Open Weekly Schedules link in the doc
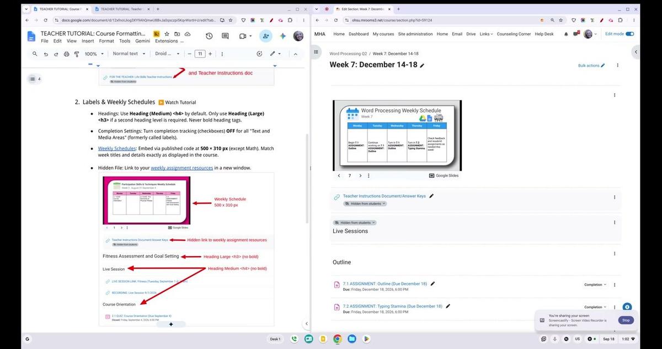Screen dimensions: 662x349 click(117, 149)
